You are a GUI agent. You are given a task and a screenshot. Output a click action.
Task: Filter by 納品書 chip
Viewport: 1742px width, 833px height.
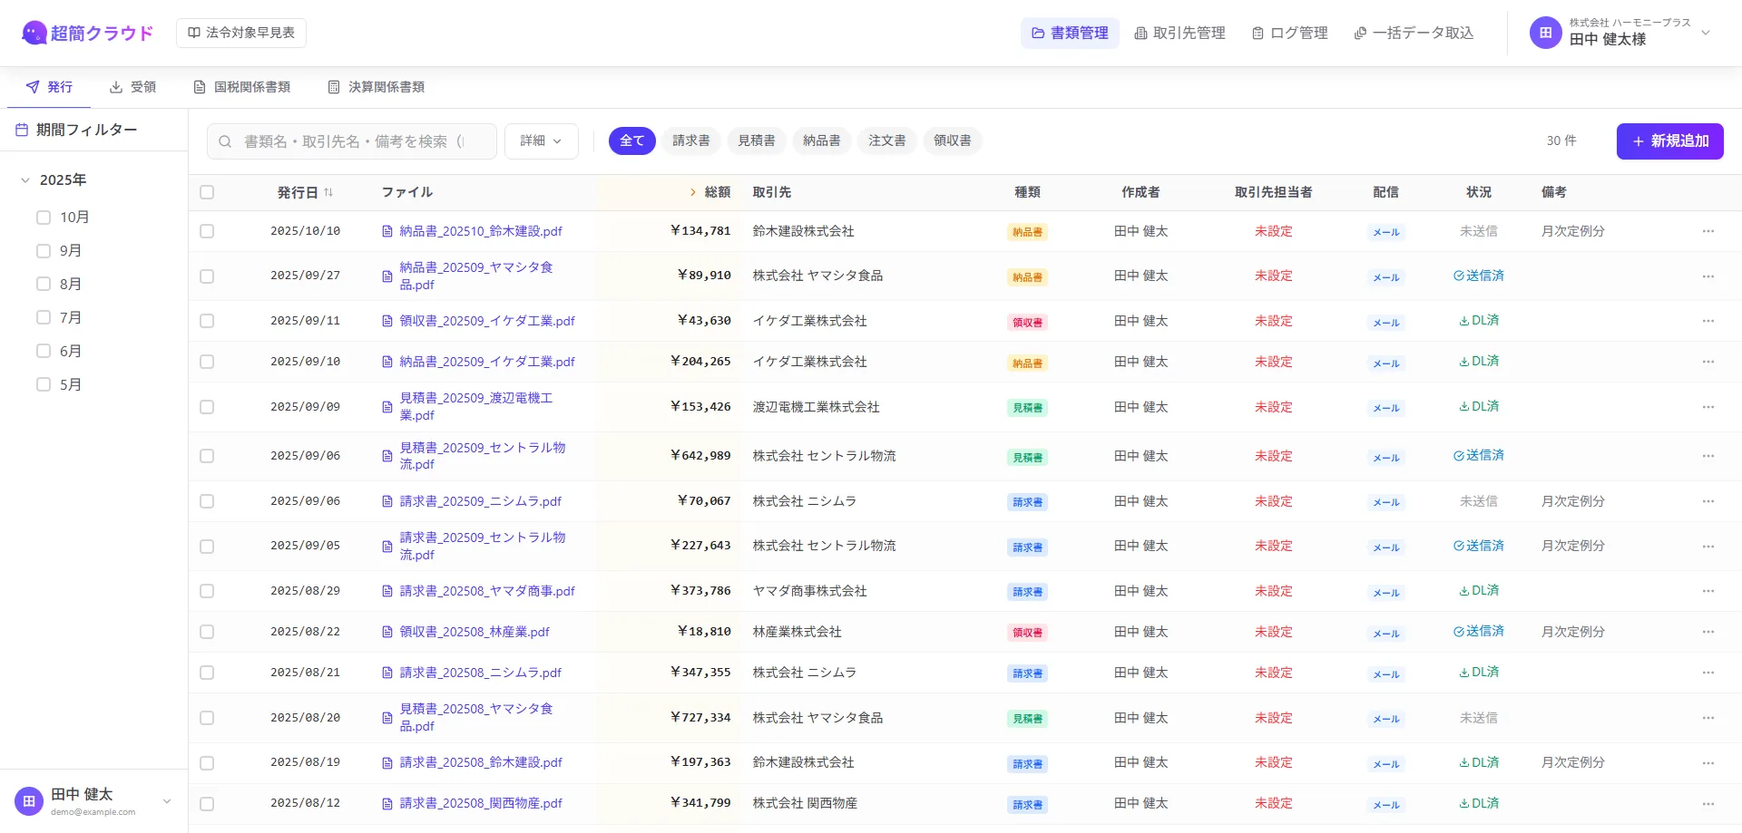tap(822, 140)
